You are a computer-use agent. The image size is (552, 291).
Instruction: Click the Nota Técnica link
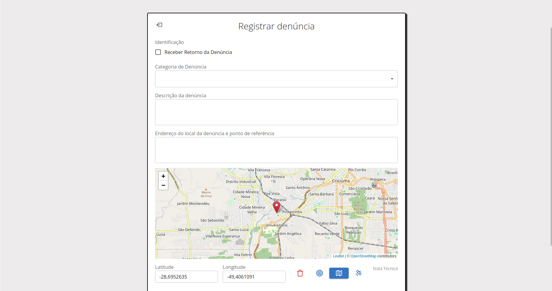(x=385, y=269)
